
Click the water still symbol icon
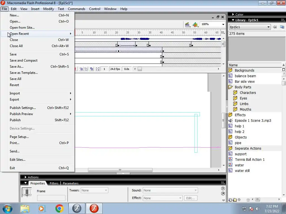coord(230,171)
